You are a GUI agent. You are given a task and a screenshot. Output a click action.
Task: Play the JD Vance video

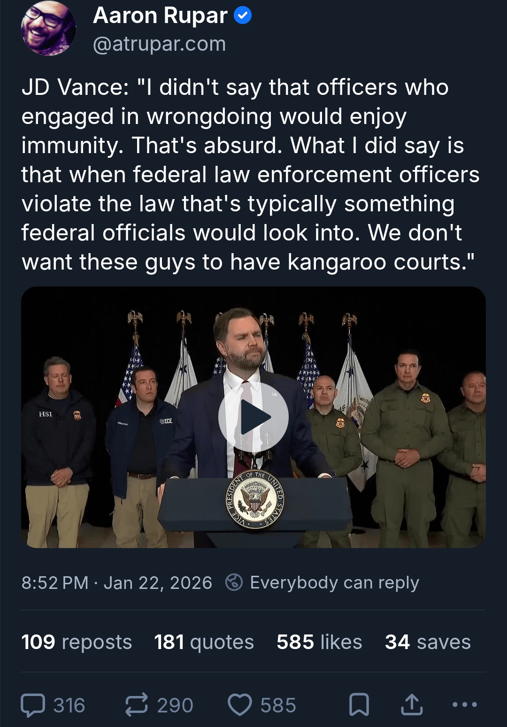click(253, 417)
